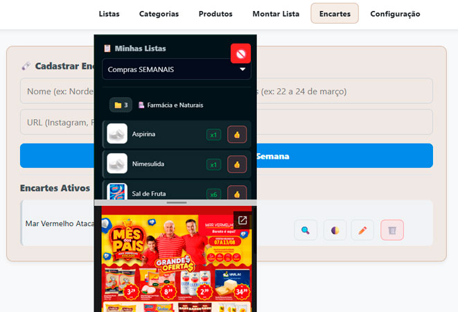
Task: Click the Mar Vermelho Atacado encarte name
Action: click(60, 224)
